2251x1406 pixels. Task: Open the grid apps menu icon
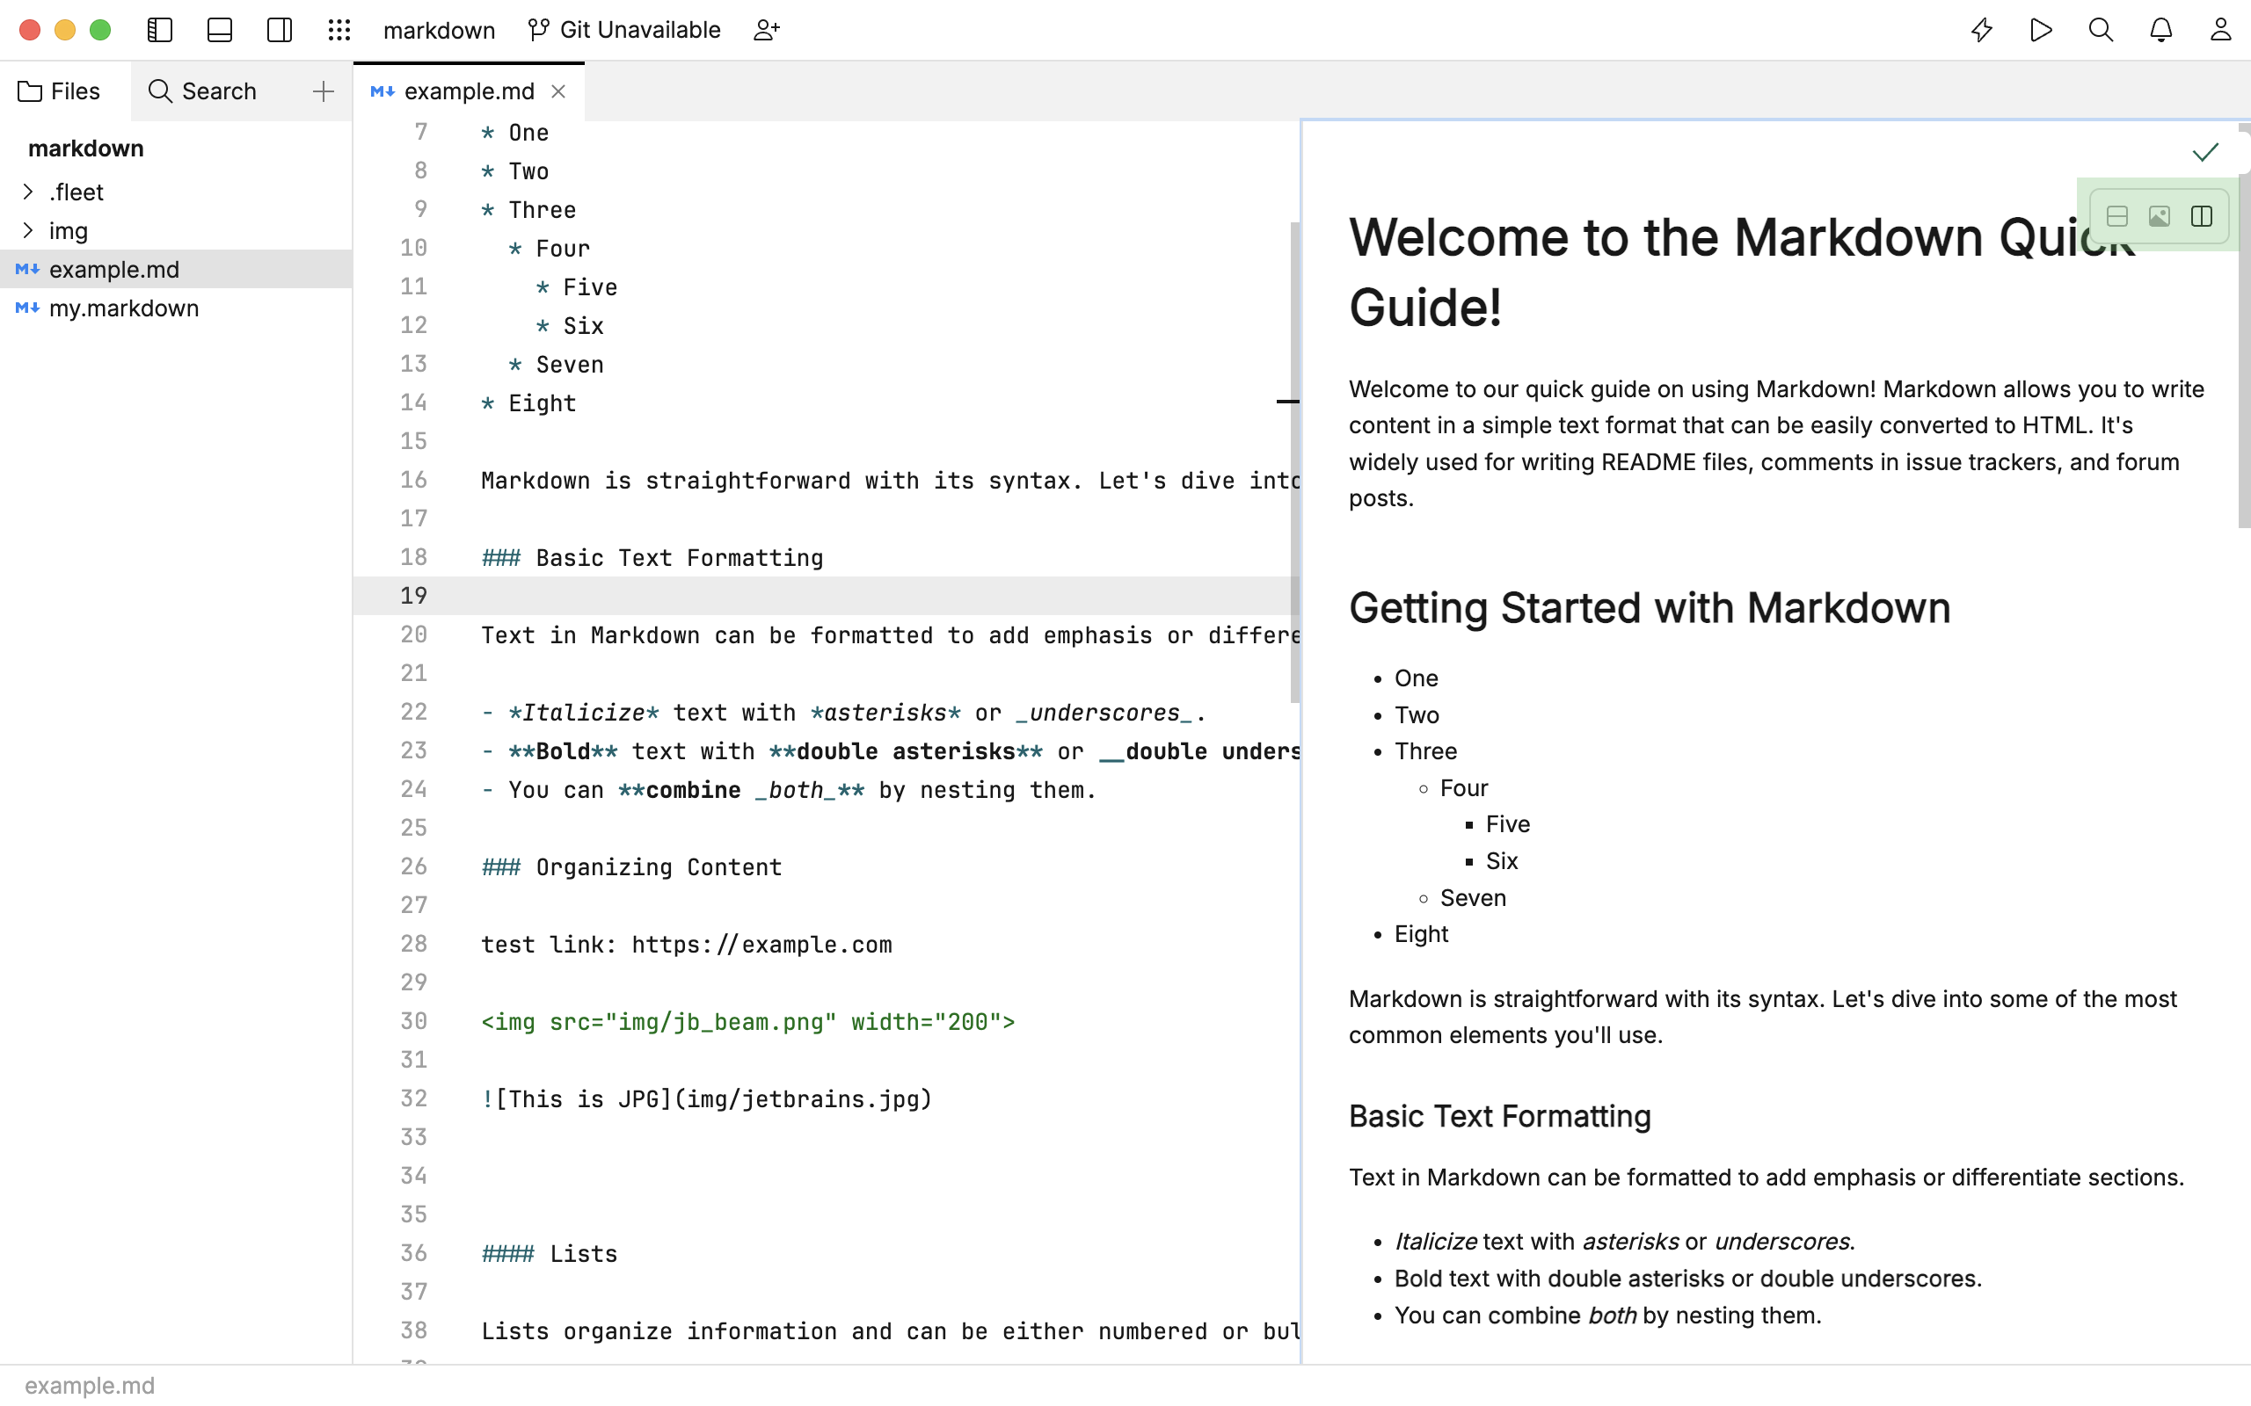(x=339, y=30)
